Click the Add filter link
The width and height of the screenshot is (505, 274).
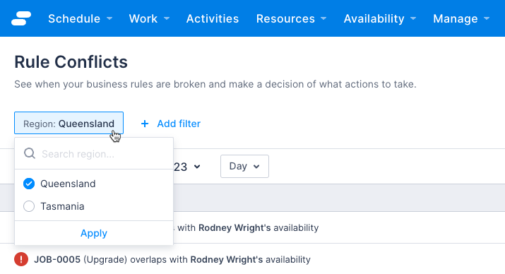click(x=179, y=124)
